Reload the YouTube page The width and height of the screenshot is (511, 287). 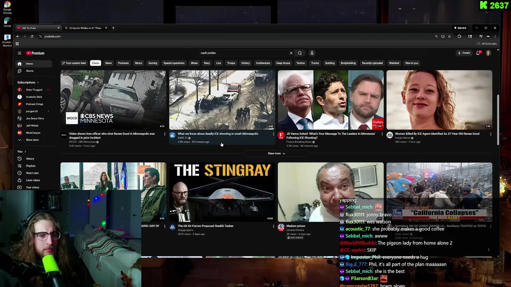(x=32, y=36)
